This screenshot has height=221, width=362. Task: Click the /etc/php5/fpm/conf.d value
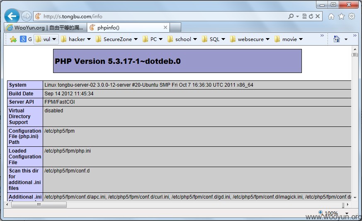coord(67,171)
